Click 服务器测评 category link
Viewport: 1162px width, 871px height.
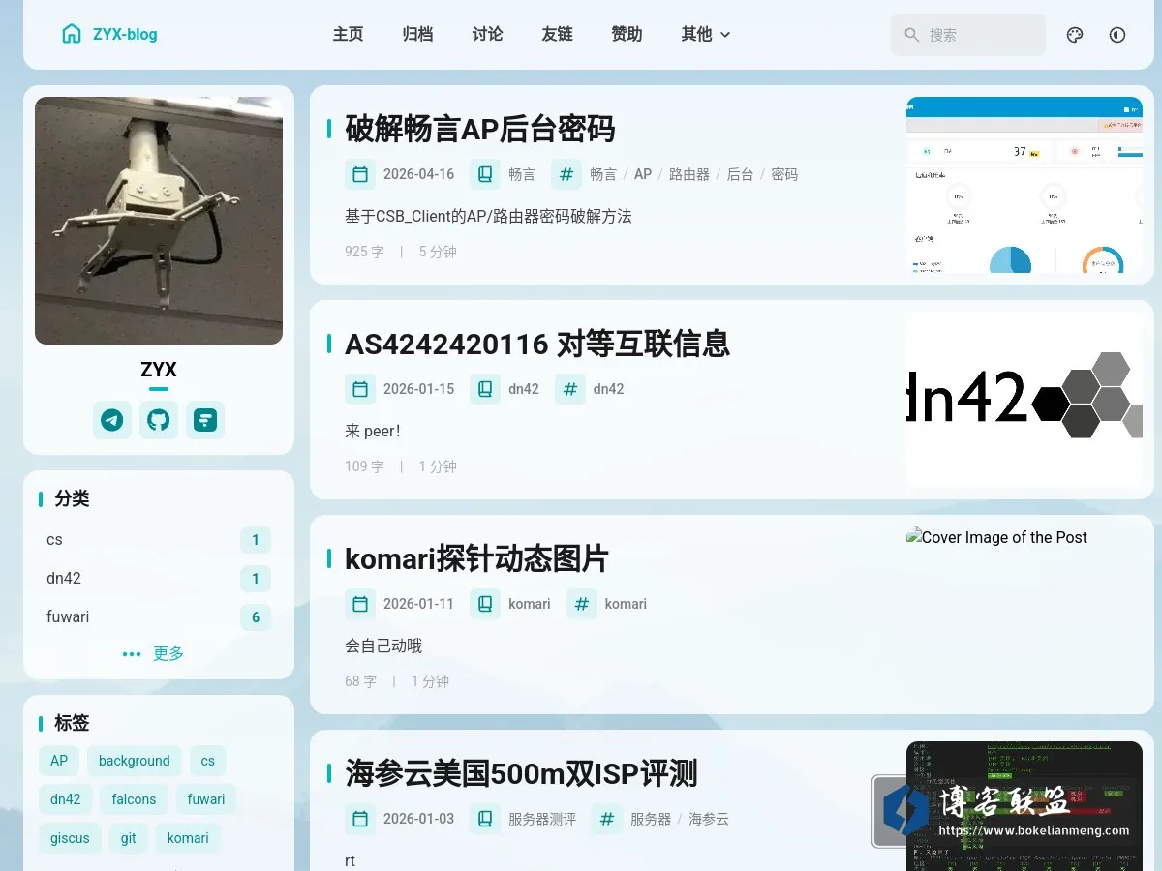pos(542,819)
